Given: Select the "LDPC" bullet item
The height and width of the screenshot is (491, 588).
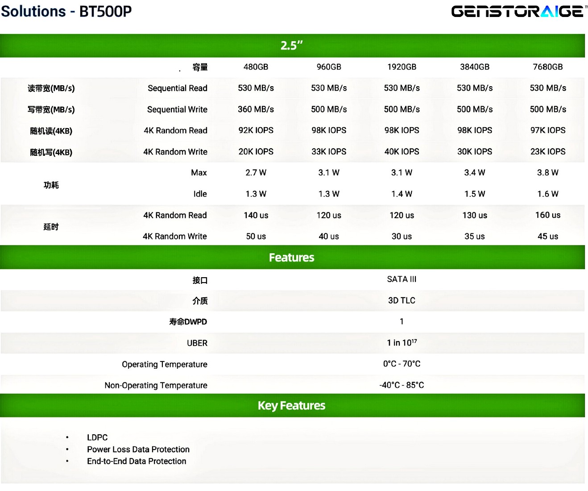Looking at the screenshot, I should 97,438.
